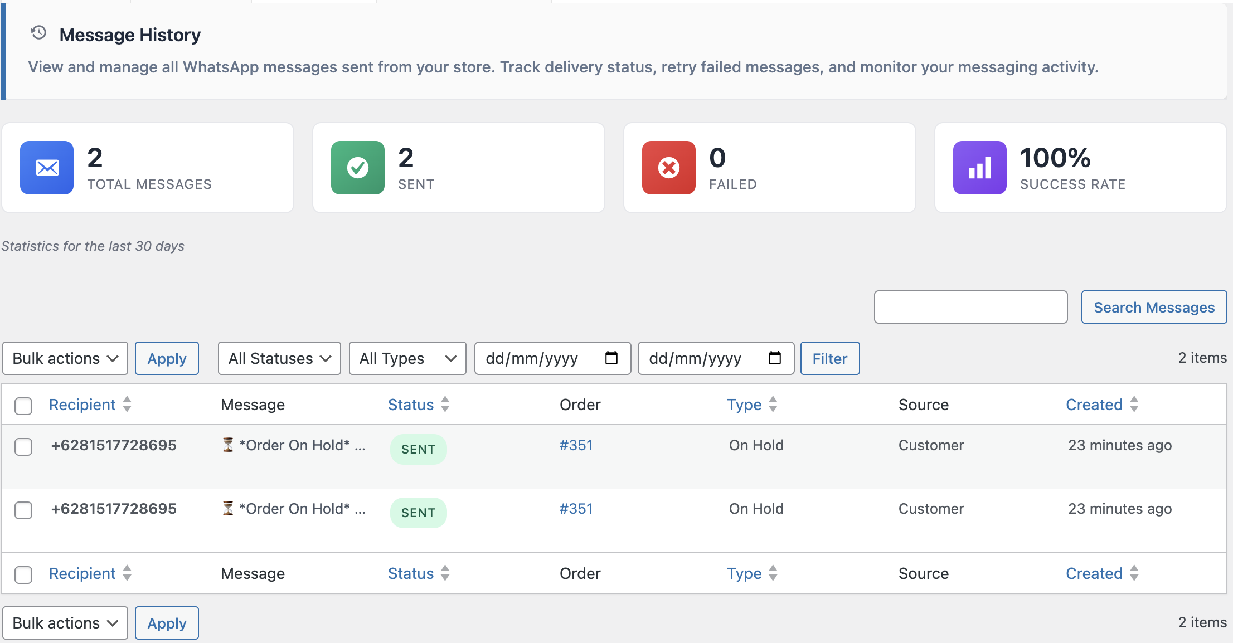This screenshot has height=643, width=1233.
Task: Sort table by top Created column header
Action: click(1094, 405)
